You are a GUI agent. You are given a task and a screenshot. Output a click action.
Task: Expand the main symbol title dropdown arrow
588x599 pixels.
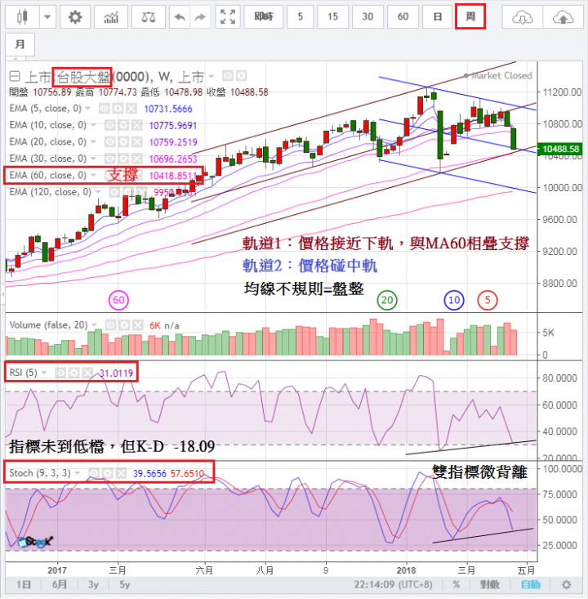(x=212, y=77)
